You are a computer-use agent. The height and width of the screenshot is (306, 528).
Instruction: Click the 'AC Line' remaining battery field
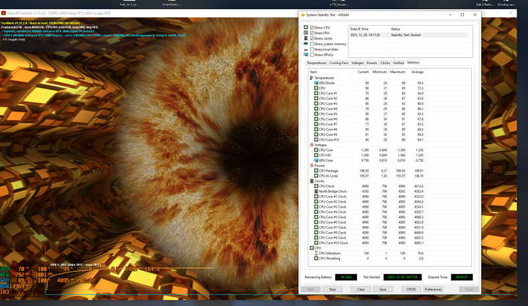click(x=346, y=277)
